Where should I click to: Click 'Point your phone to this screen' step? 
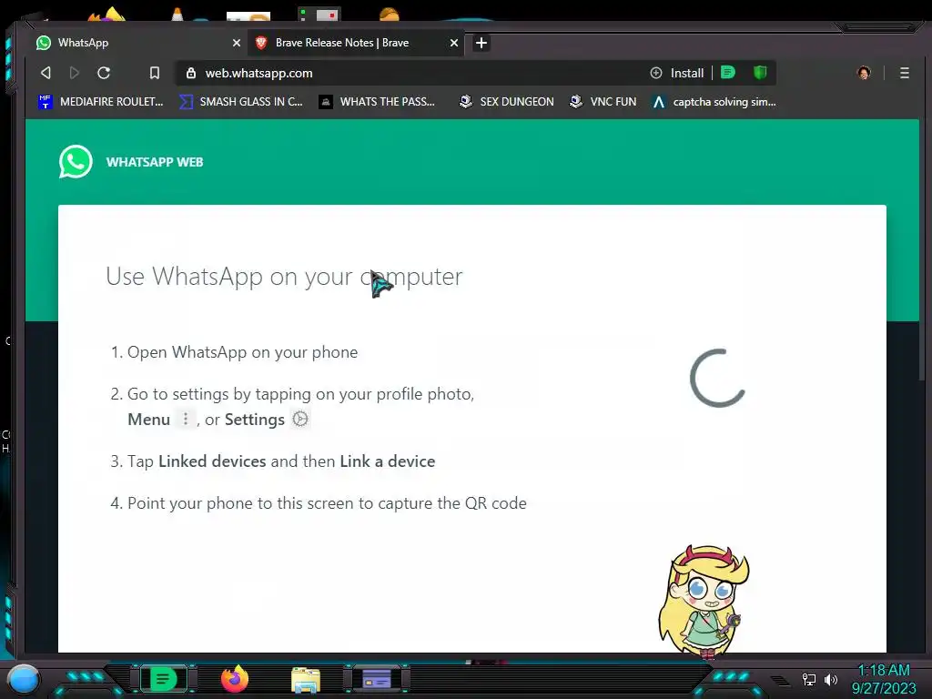[x=327, y=502]
